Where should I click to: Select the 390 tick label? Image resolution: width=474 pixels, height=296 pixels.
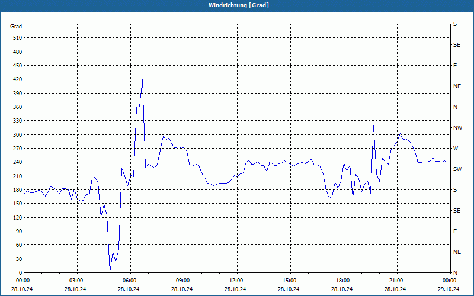(x=18, y=94)
